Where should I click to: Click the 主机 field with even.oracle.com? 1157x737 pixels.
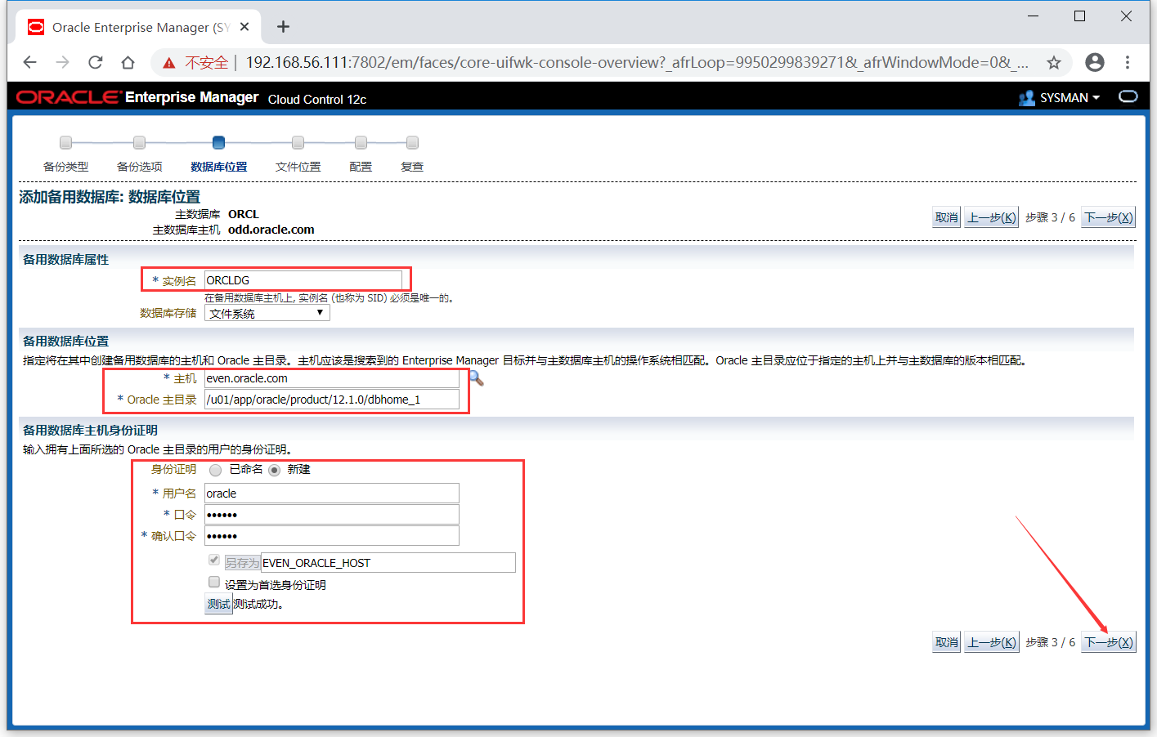pyautogui.click(x=332, y=378)
